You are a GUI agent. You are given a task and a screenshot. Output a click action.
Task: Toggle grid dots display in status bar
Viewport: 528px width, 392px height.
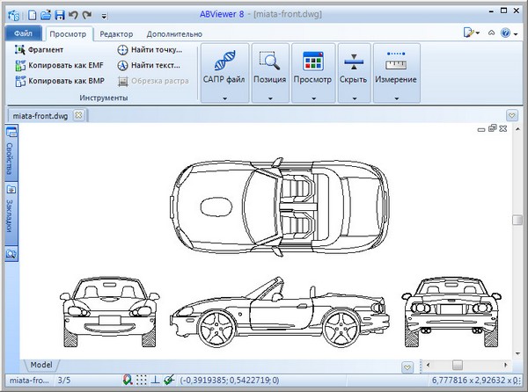[x=141, y=381]
